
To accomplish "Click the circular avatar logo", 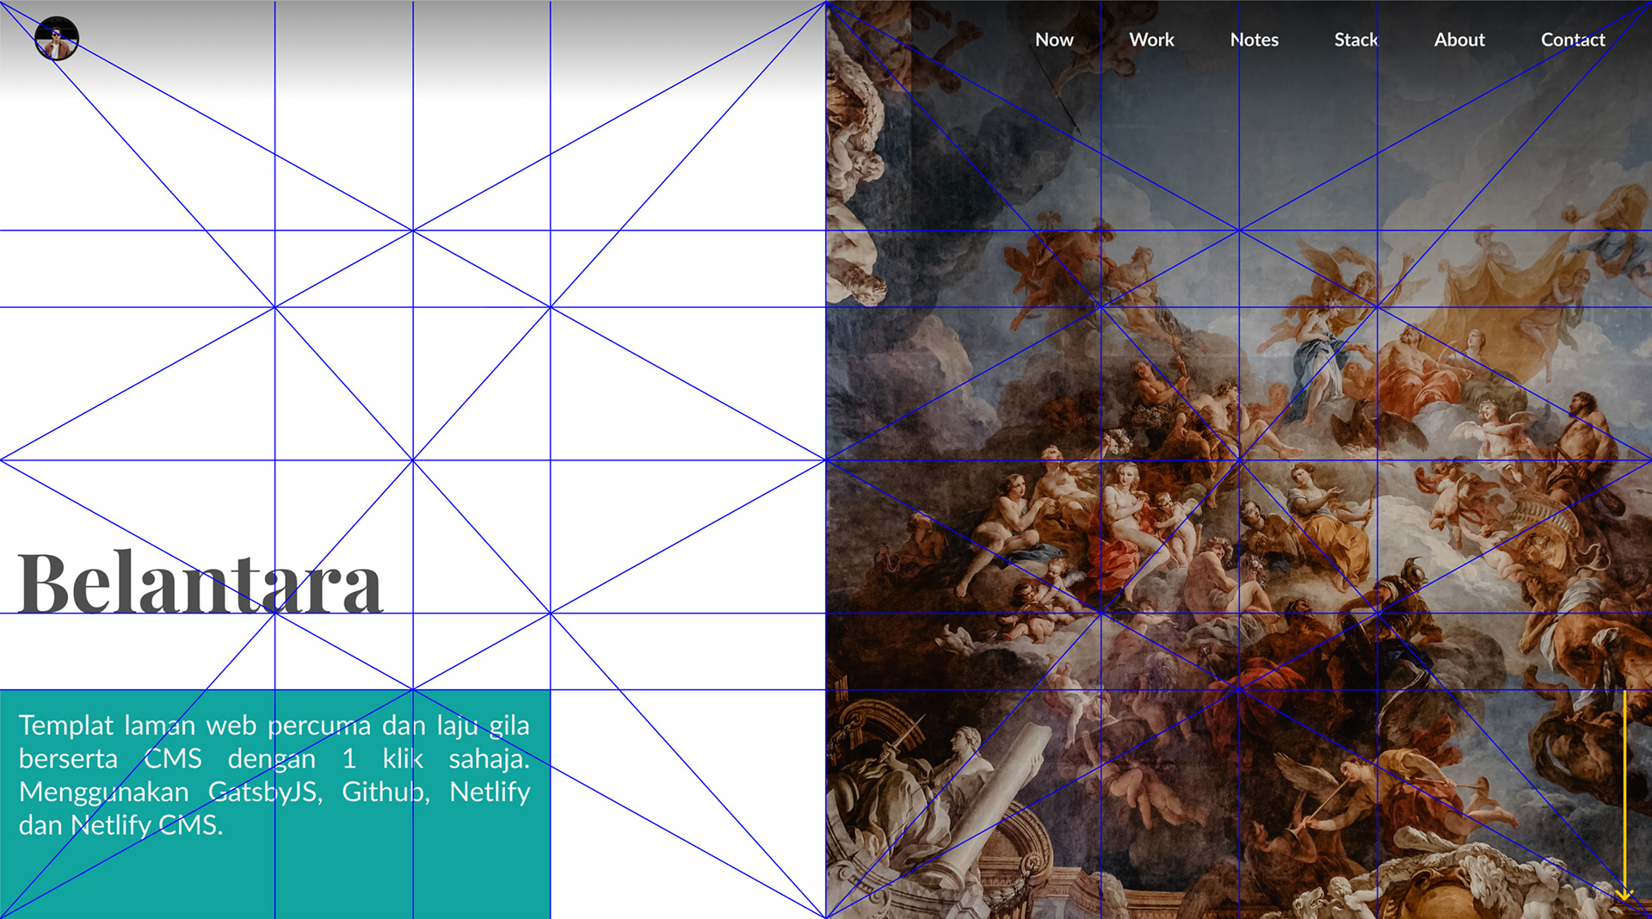I will (57, 39).
